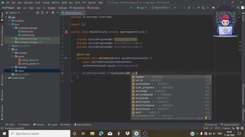Launch Microsoft Edge from taskbar
Image resolution: width=245 pixels, height=137 pixels.
tap(101, 134)
